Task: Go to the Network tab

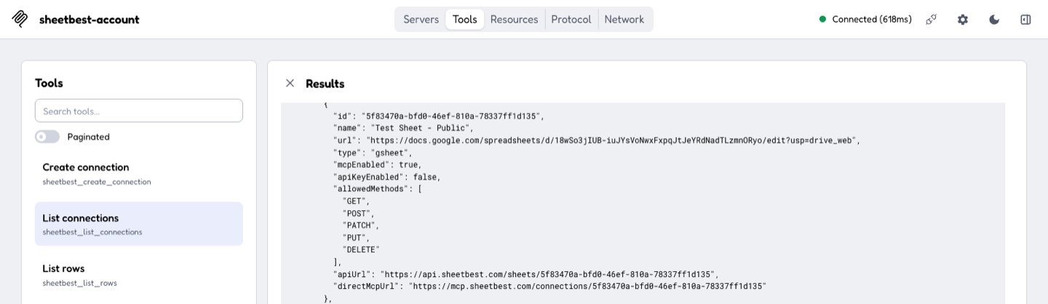Action: (x=624, y=20)
